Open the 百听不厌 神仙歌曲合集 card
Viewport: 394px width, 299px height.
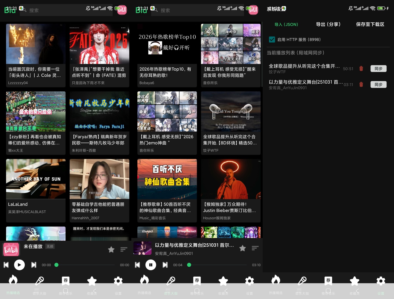pyautogui.click(x=167, y=190)
